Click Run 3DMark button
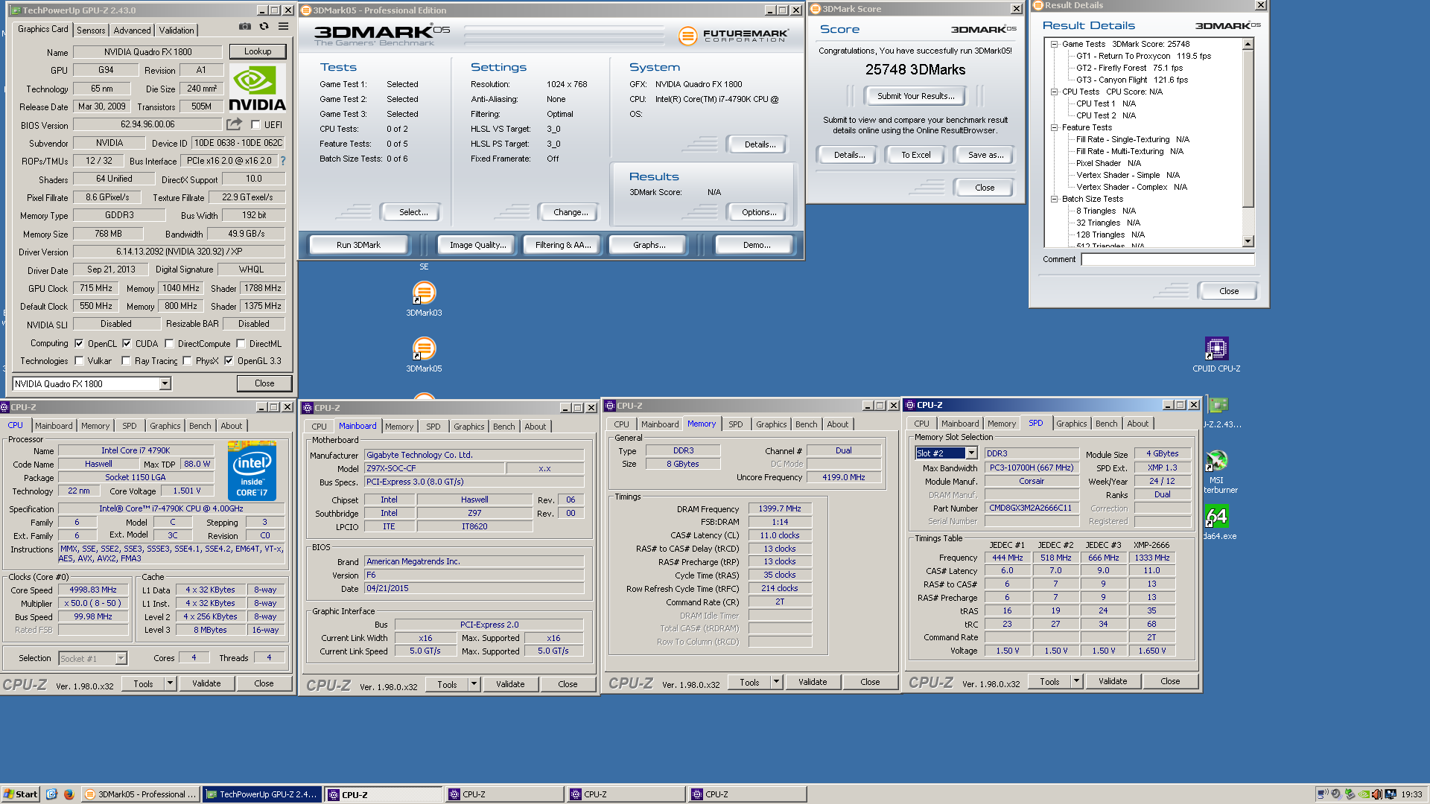Viewport: 1430px width, 804px height. pos(358,245)
